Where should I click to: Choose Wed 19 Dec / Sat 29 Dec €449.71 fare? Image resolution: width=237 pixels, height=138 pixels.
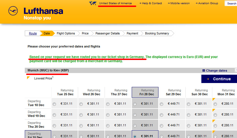(162, 115)
